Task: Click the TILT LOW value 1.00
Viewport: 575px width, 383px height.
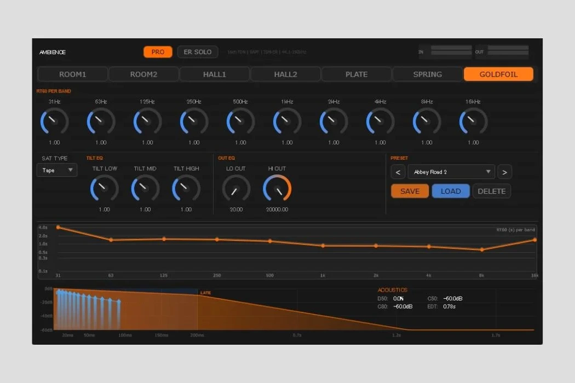Action: [x=105, y=210]
